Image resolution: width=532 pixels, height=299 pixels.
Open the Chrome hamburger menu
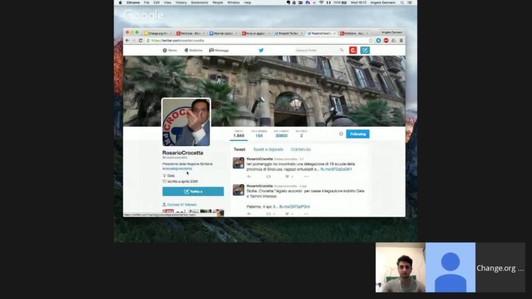pyautogui.click(x=401, y=40)
